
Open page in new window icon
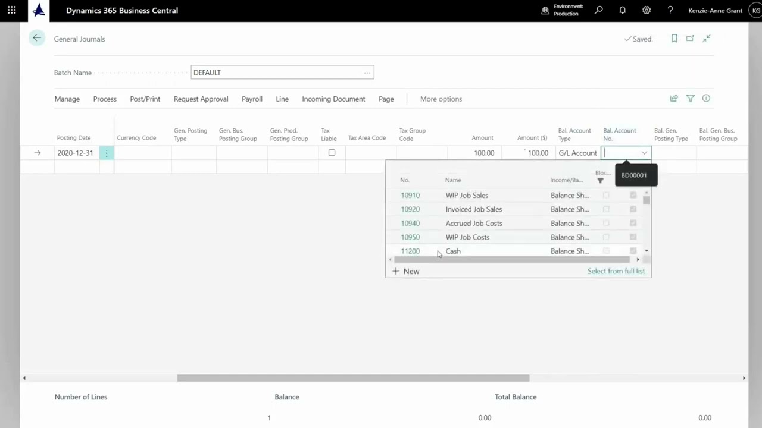690,39
